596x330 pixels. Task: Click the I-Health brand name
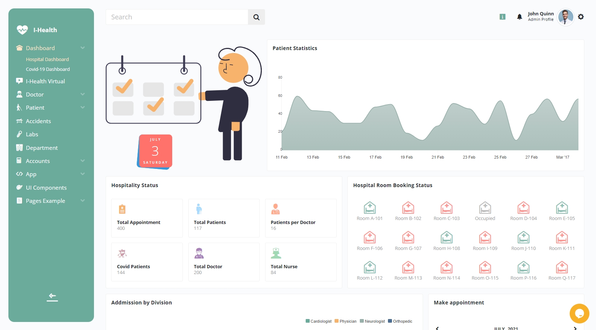(x=45, y=30)
